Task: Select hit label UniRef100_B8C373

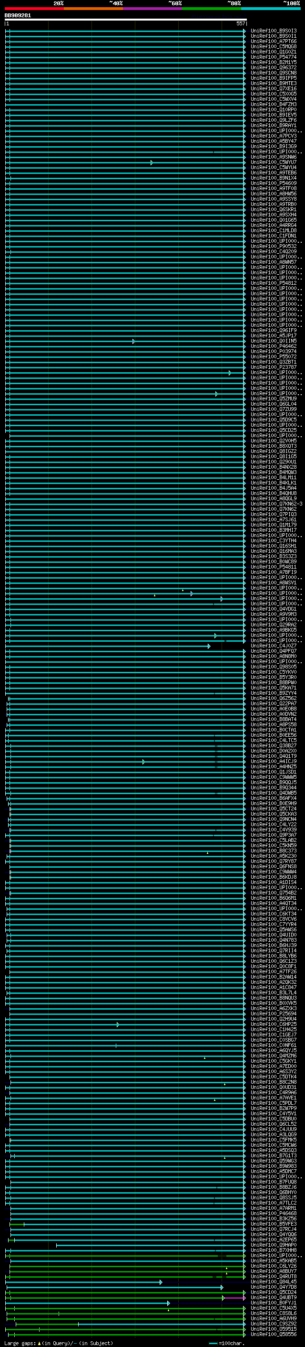Action: pyautogui.click(x=273, y=851)
